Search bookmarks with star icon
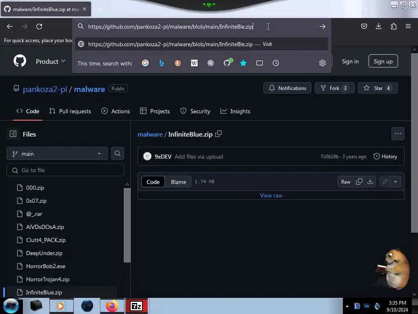This screenshot has height=314, width=418. coord(243,63)
